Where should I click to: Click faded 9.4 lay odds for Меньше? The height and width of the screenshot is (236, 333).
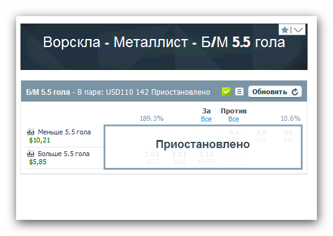coord(234,133)
